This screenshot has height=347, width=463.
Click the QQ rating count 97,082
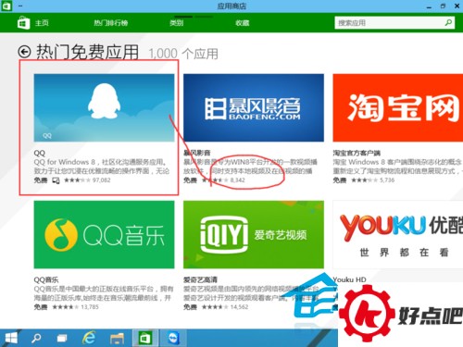click(101, 180)
